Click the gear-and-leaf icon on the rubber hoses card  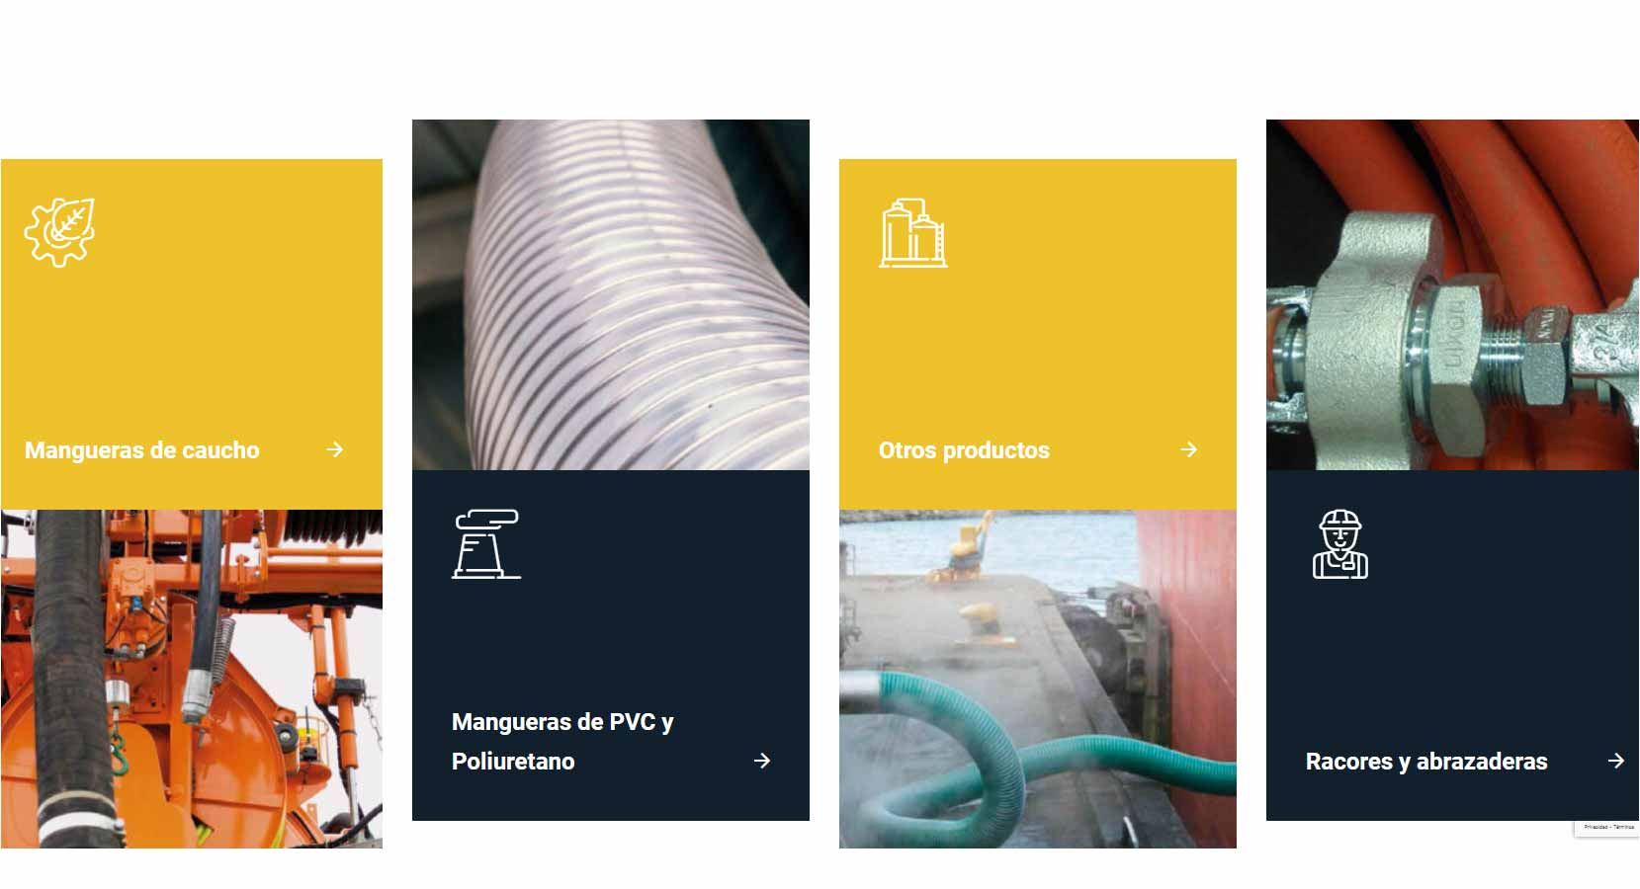(x=59, y=232)
